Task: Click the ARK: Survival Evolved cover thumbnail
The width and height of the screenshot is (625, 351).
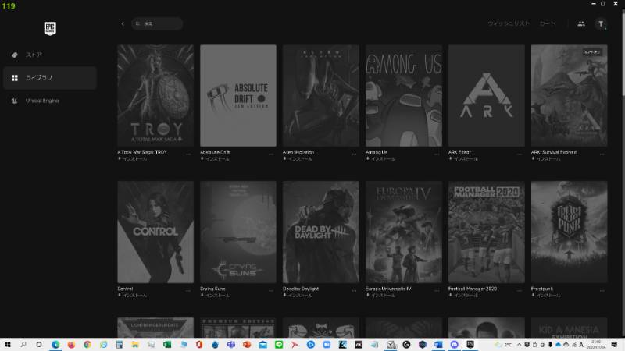Action: point(570,95)
